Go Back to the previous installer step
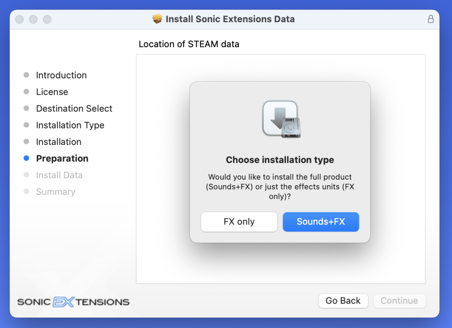This screenshot has width=452, height=328. click(x=344, y=301)
